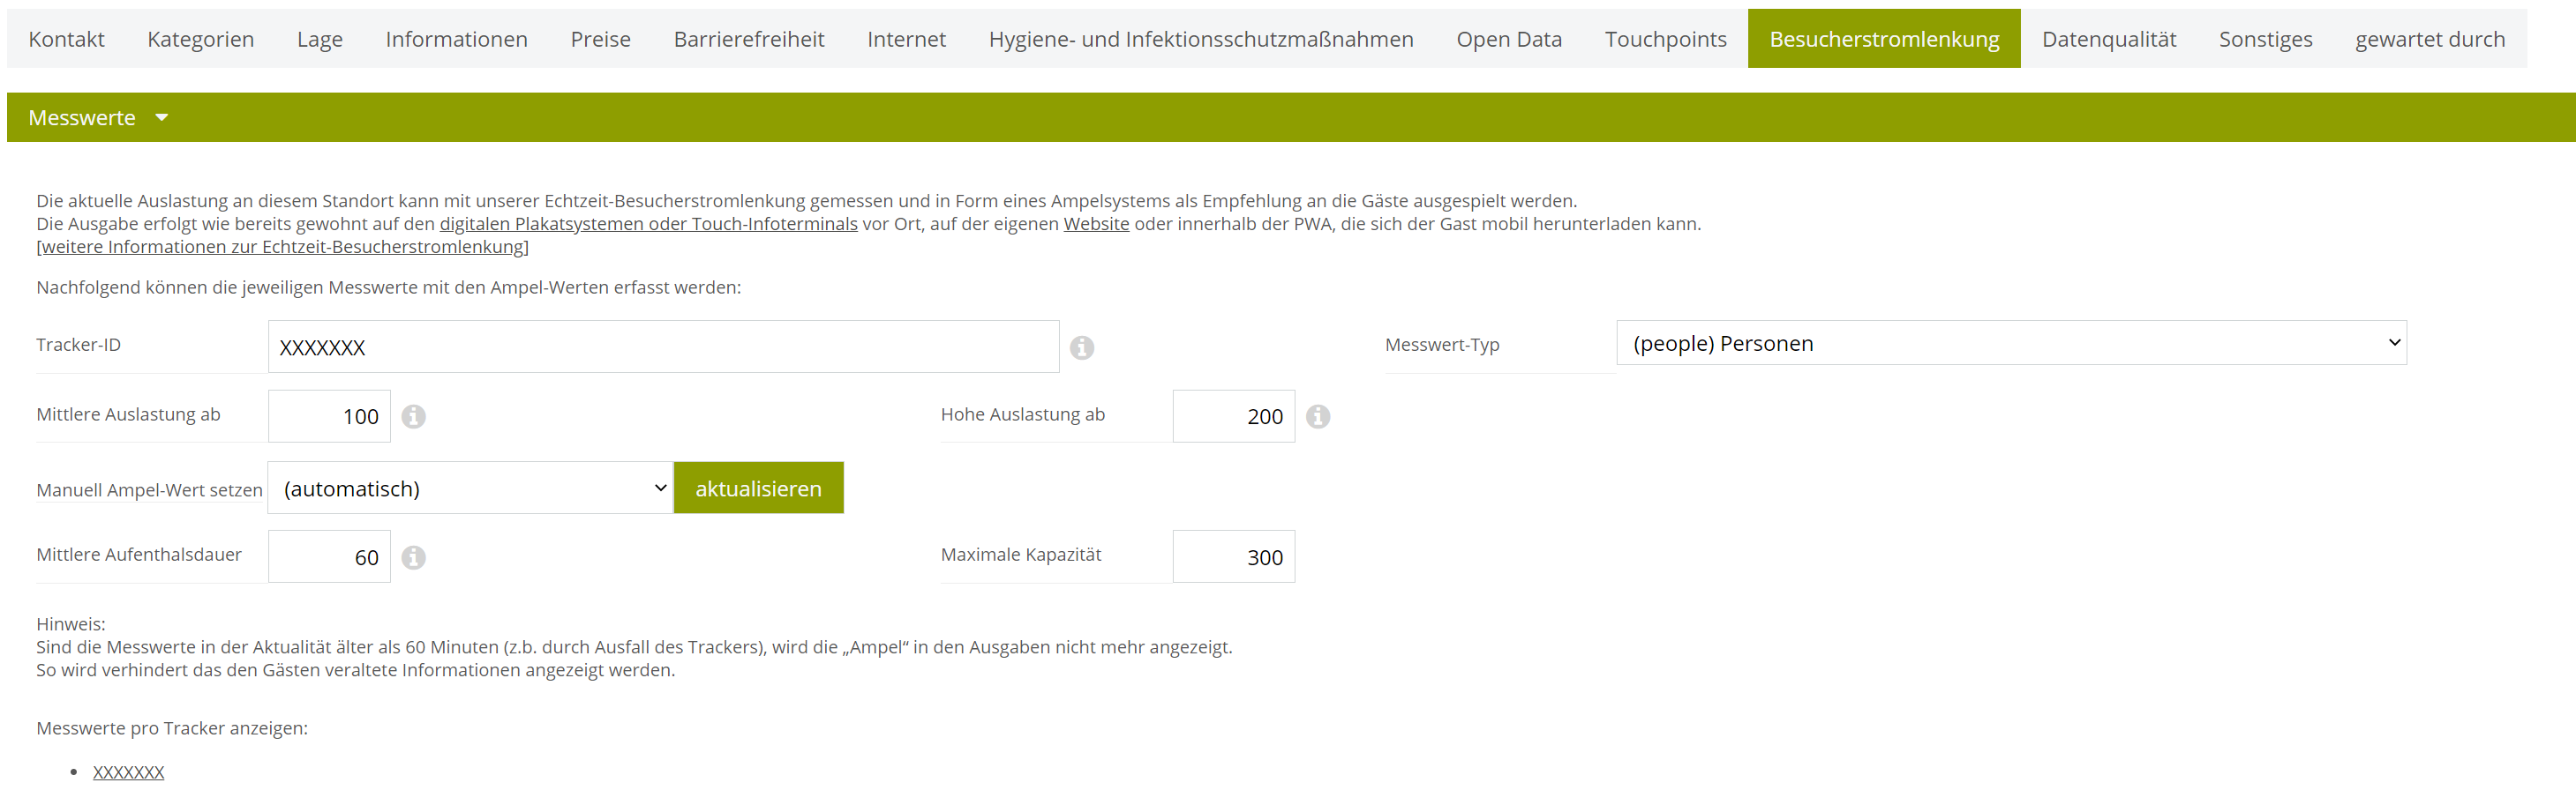Switch to the Kontakt tab
Image resolution: width=2576 pixels, height=805 pixels.
[x=66, y=39]
